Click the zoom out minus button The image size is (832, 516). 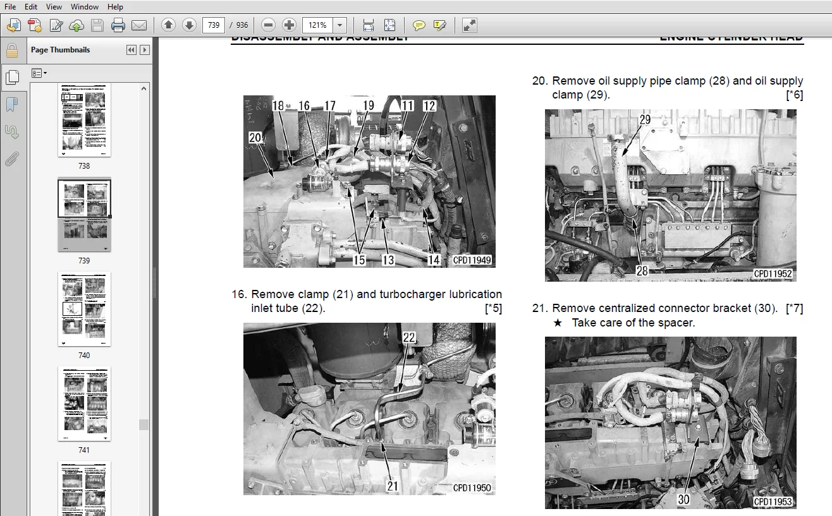coord(268,25)
